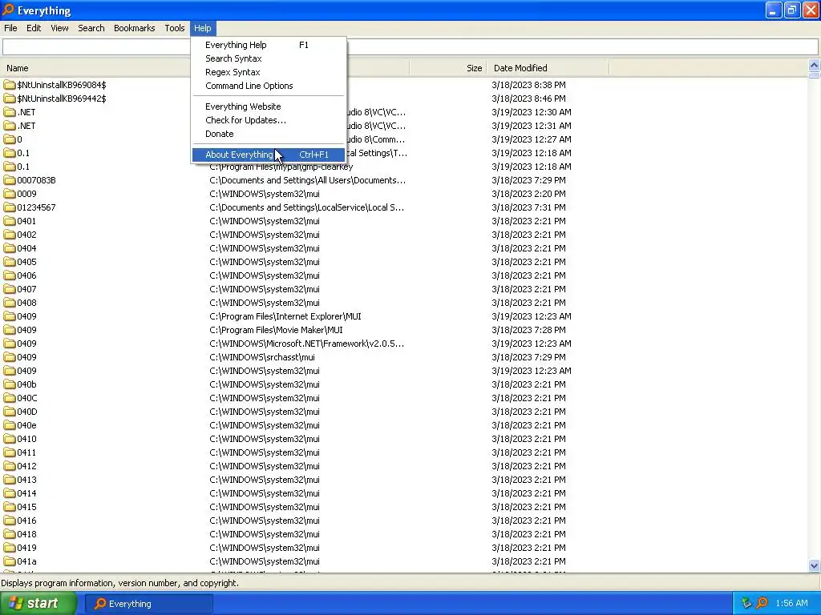Image resolution: width=821 pixels, height=615 pixels.
Task: Open the View menu
Action: coord(59,28)
